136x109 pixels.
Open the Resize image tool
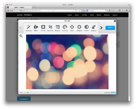coord(58,28)
